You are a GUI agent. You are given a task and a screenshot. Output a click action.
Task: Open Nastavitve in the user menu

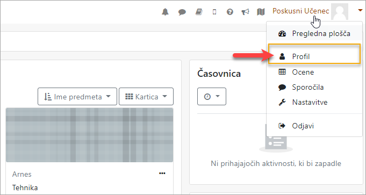point(314,102)
